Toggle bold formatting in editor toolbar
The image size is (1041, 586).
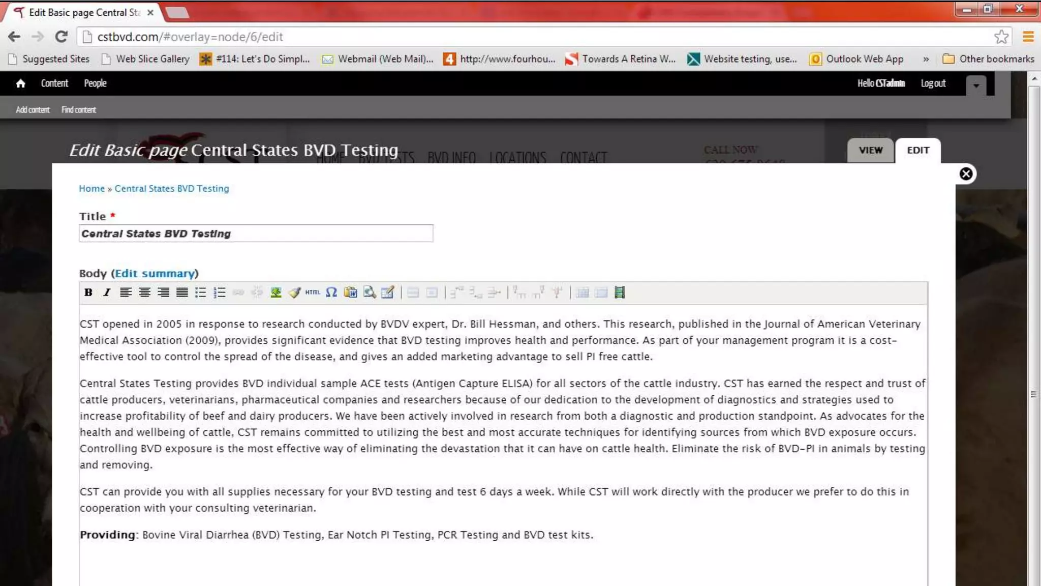pos(88,292)
